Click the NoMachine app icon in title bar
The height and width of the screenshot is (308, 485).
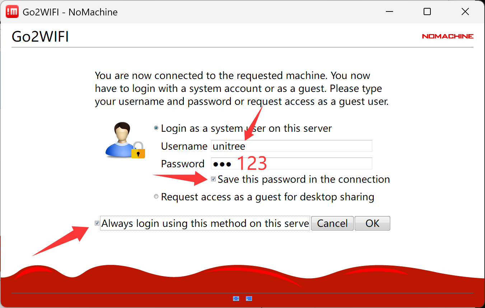pyautogui.click(x=12, y=12)
